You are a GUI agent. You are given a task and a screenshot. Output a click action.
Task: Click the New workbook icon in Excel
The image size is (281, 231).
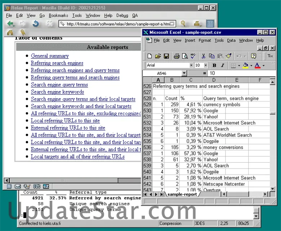click(150, 56)
